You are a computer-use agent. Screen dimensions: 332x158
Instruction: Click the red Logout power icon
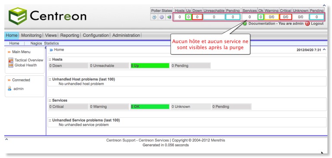click(307, 24)
